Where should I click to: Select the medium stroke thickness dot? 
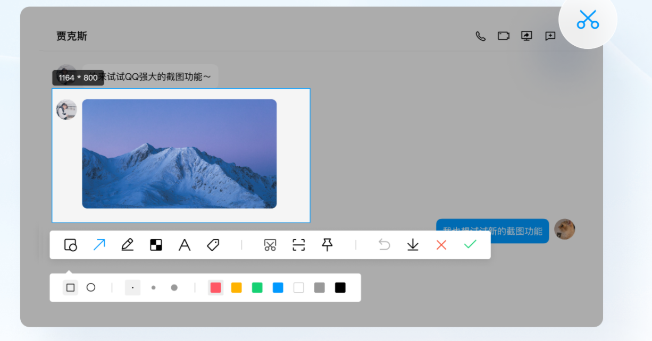(x=153, y=287)
